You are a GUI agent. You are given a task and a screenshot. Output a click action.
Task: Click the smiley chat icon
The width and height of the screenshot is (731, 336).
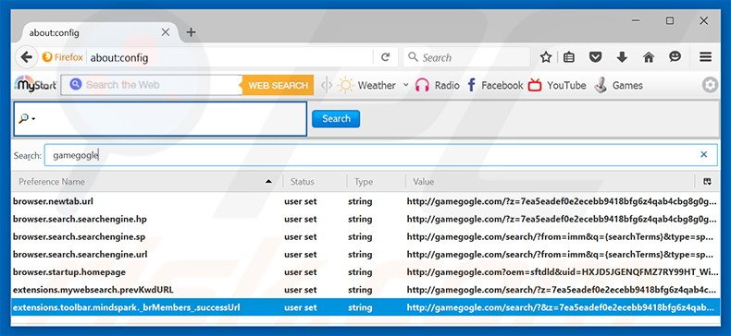tap(675, 57)
